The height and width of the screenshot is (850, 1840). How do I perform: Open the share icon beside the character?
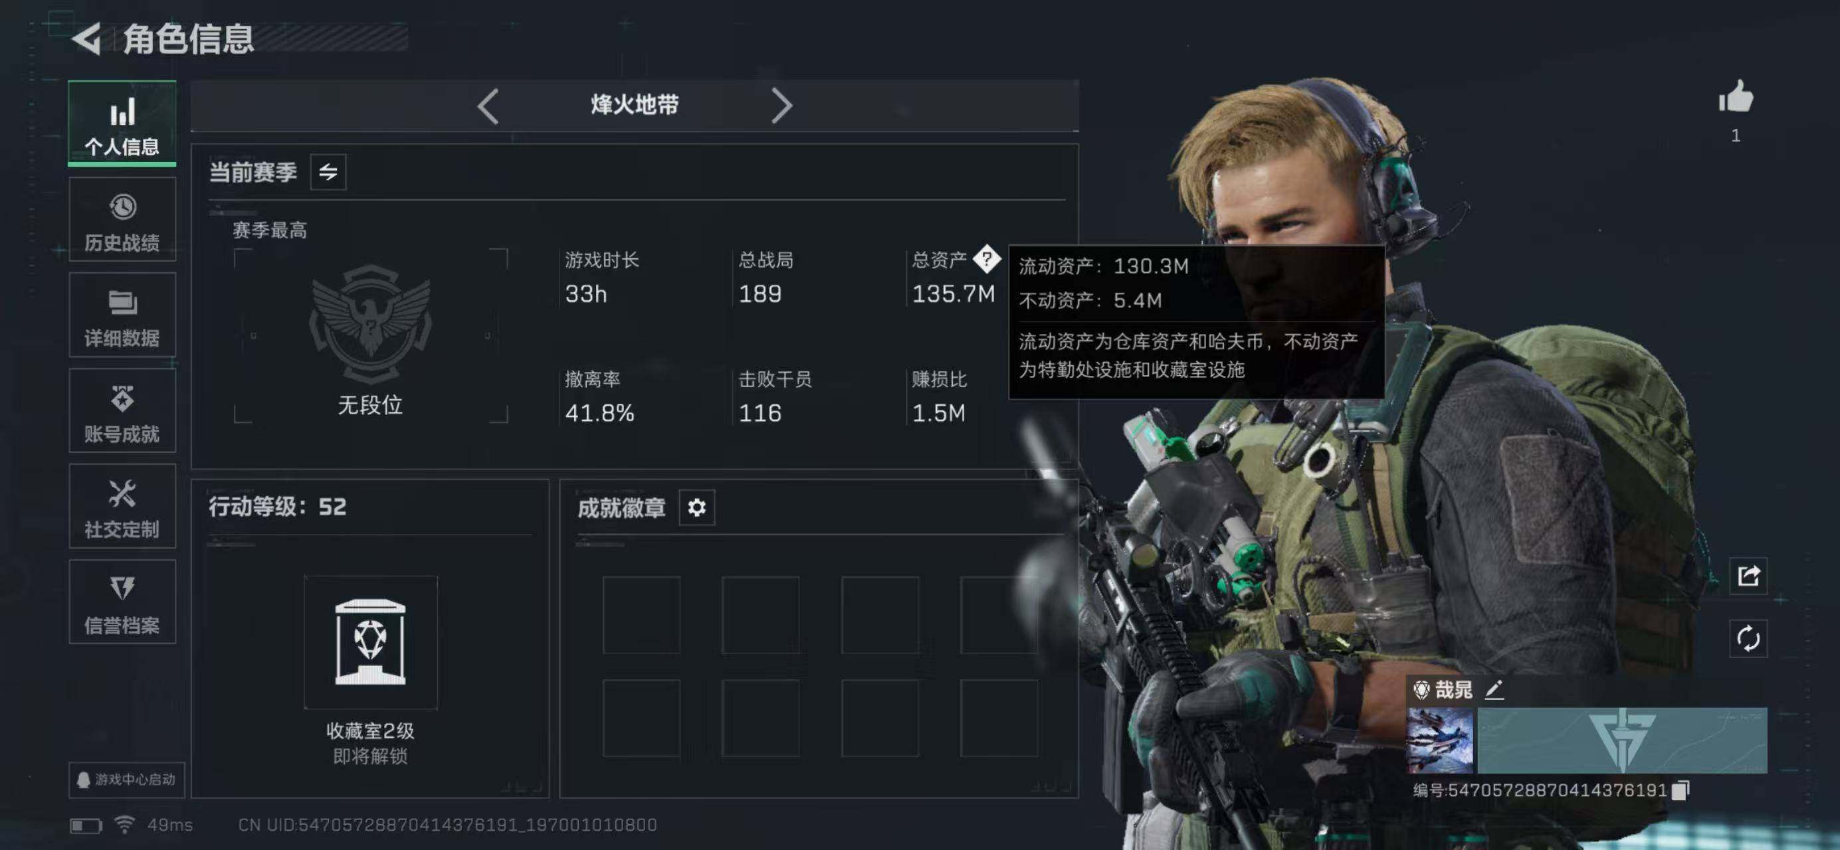pos(1748,575)
